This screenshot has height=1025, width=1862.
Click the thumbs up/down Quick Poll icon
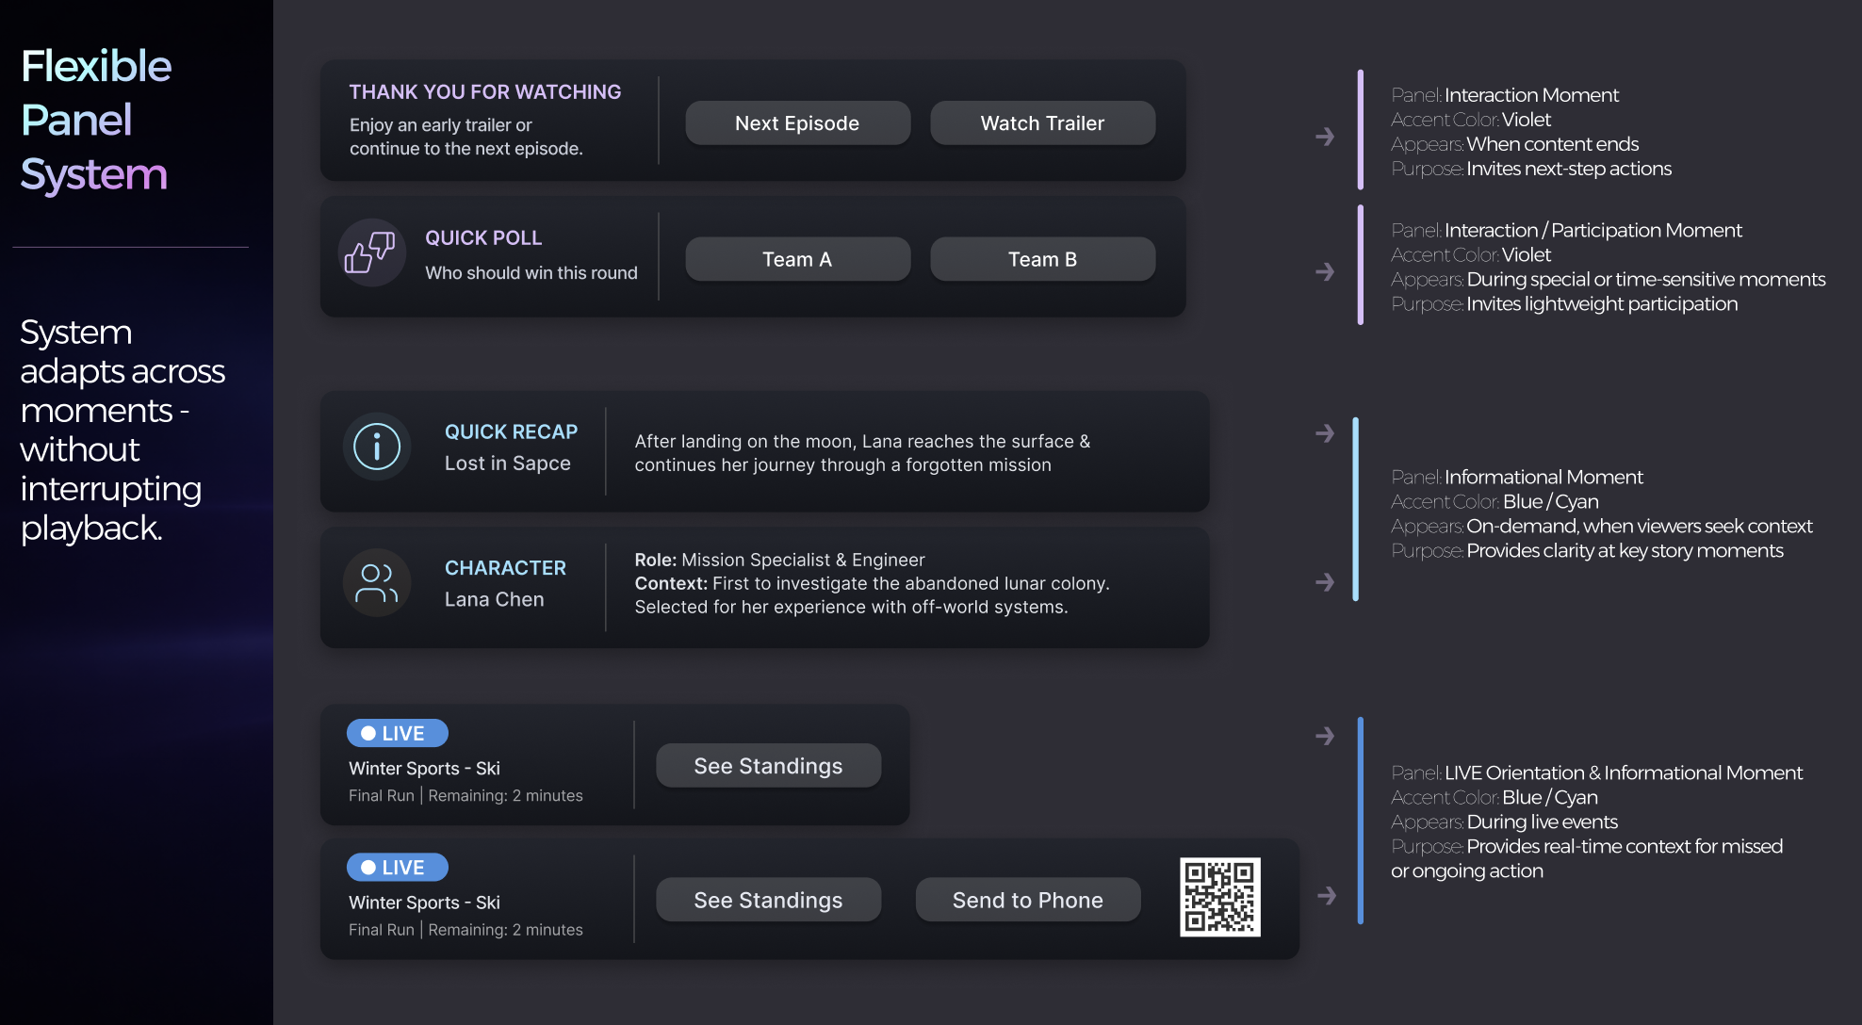coord(370,253)
